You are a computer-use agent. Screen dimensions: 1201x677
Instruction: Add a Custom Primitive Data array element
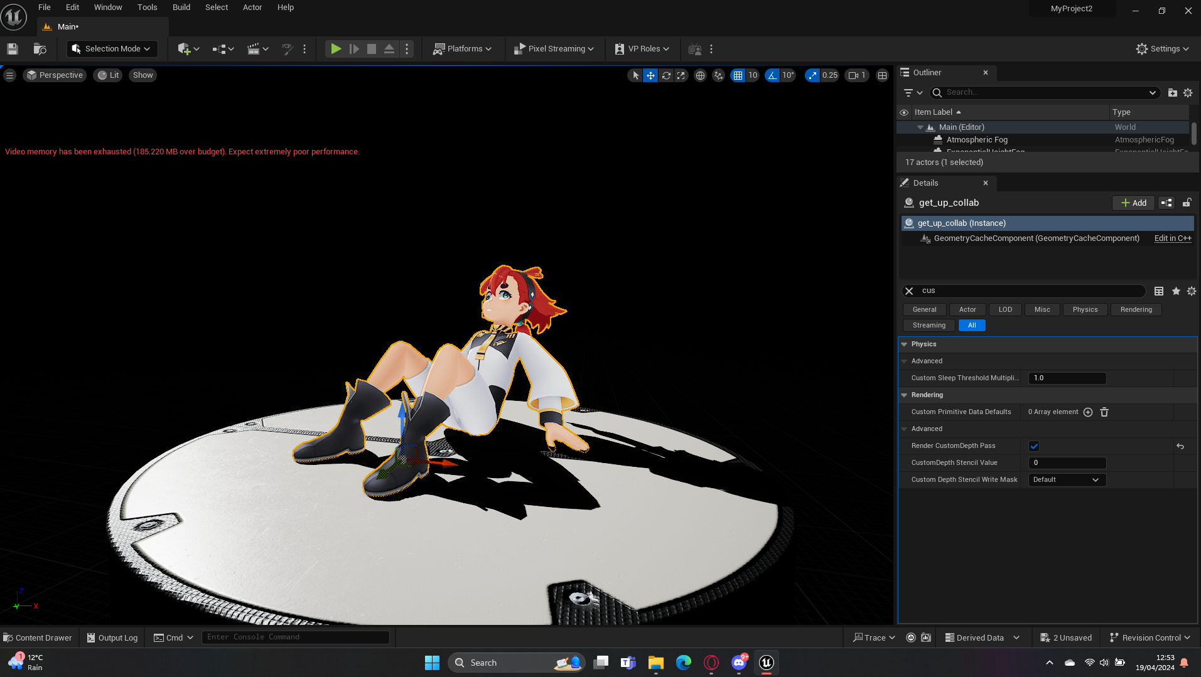1088,412
